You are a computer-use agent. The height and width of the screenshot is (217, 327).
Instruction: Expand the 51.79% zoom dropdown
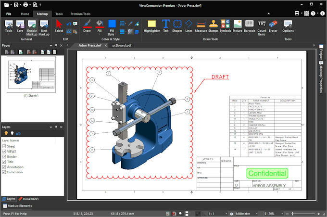274,213
